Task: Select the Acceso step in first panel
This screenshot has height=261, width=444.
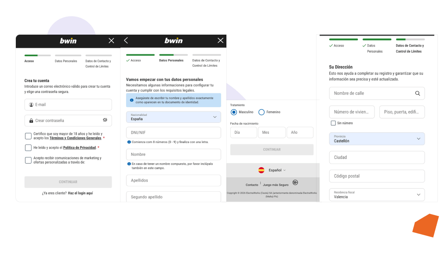Action: coord(29,61)
